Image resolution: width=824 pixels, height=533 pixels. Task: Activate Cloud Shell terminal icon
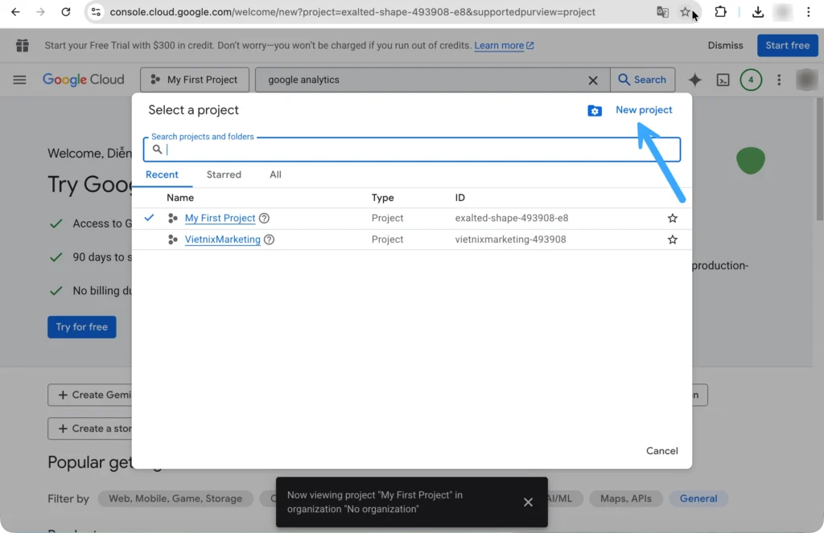723,80
